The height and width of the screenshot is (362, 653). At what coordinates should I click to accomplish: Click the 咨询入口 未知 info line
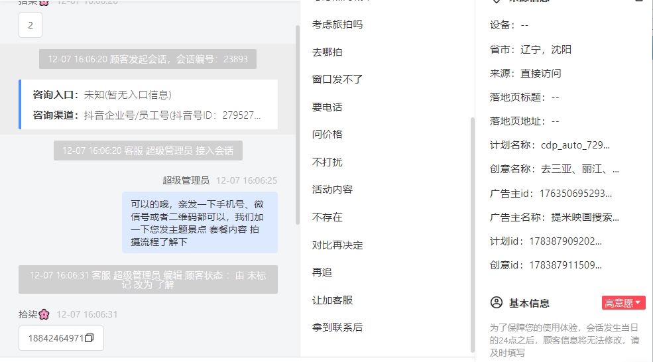[x=102, y=95]
